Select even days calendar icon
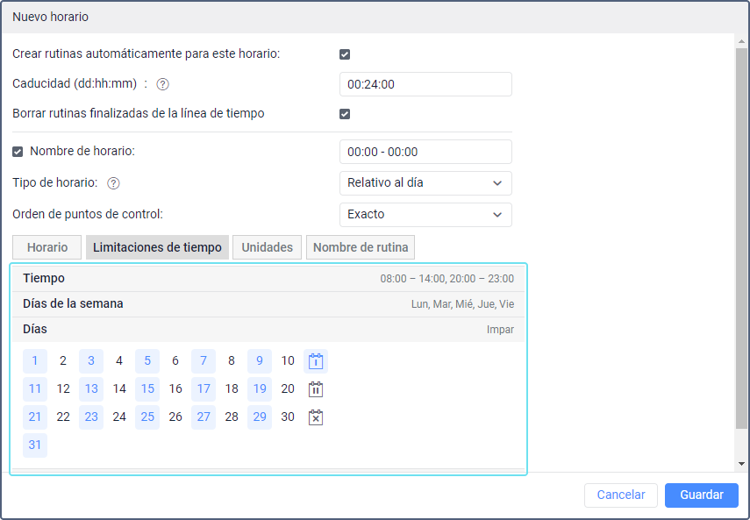750x520 pixels. (316, 389)
